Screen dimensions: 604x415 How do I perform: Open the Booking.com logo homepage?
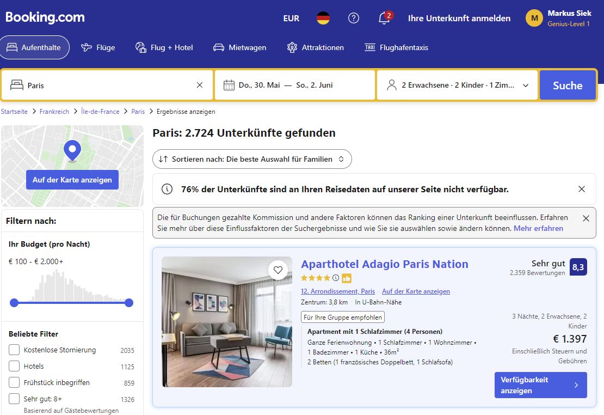tap(45, 17)
